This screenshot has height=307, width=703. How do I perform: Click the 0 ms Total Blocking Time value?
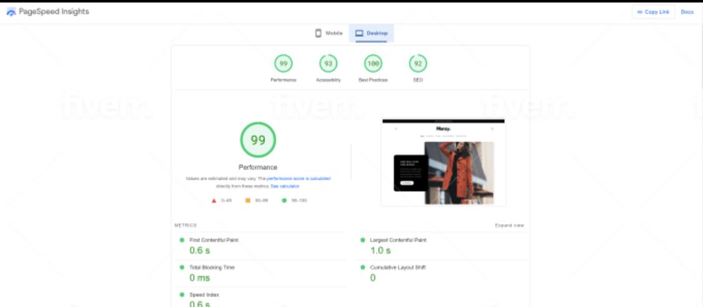[199, 278]
